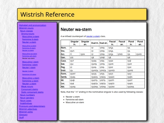164x123 pixels.
Task: Open Pronouns and determiners
Action: click(x=32, y=106)
